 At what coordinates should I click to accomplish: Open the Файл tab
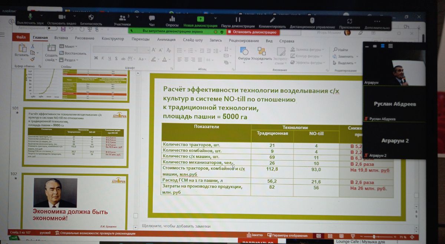coord(21,38)
